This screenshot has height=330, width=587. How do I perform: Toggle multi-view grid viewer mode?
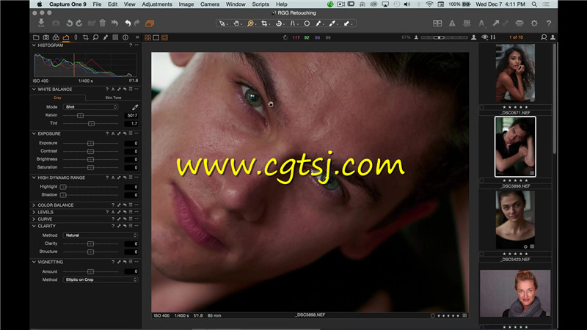click(148, 37)
